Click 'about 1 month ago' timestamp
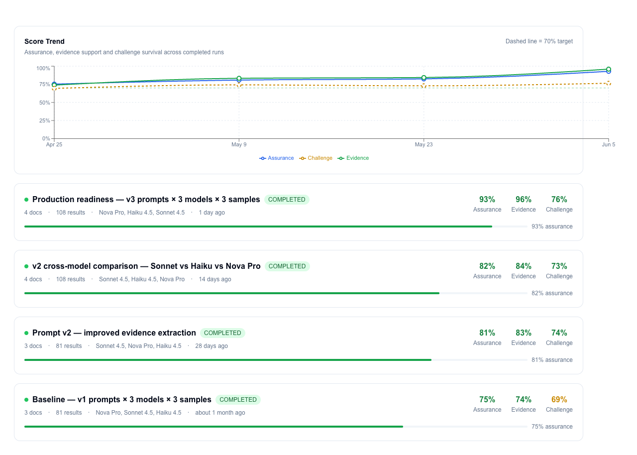Viewport: 637px width, 455px height. pos(220,413)
